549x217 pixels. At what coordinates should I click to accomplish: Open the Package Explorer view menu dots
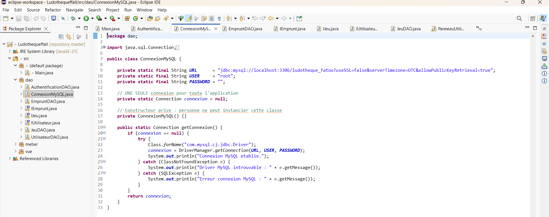(87, 37)
